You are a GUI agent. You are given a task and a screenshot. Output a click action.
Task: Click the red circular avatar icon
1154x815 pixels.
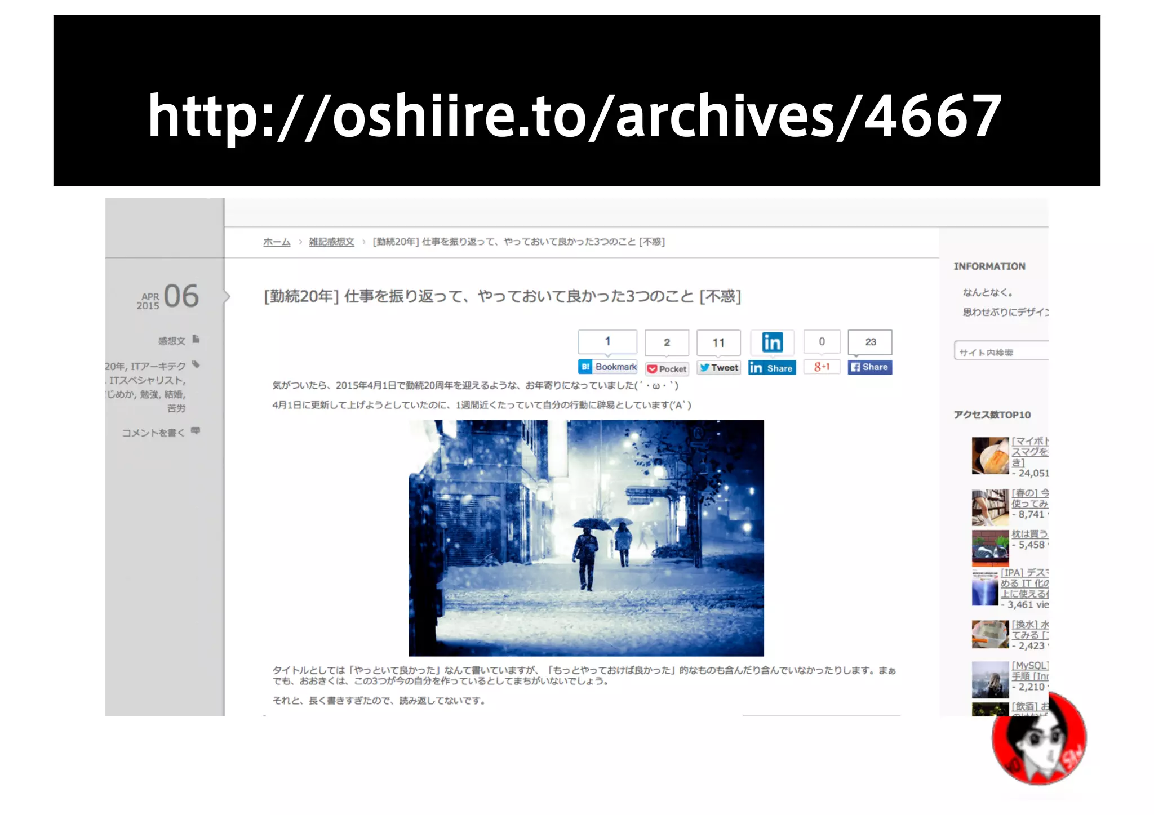tap(1038, 738)
